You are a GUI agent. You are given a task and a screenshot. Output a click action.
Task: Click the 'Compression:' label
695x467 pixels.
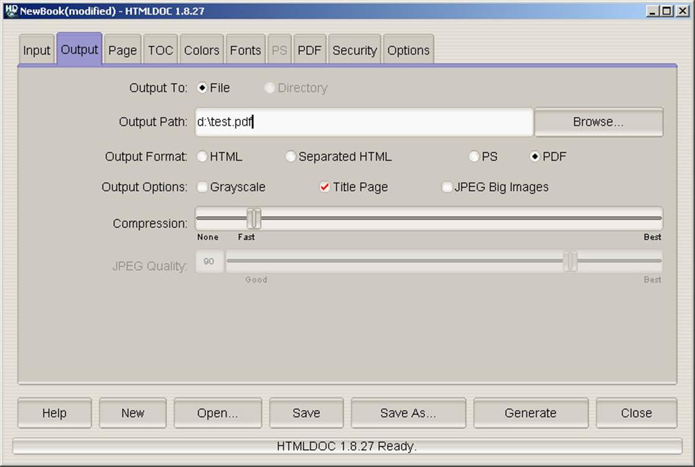[150, 224]
